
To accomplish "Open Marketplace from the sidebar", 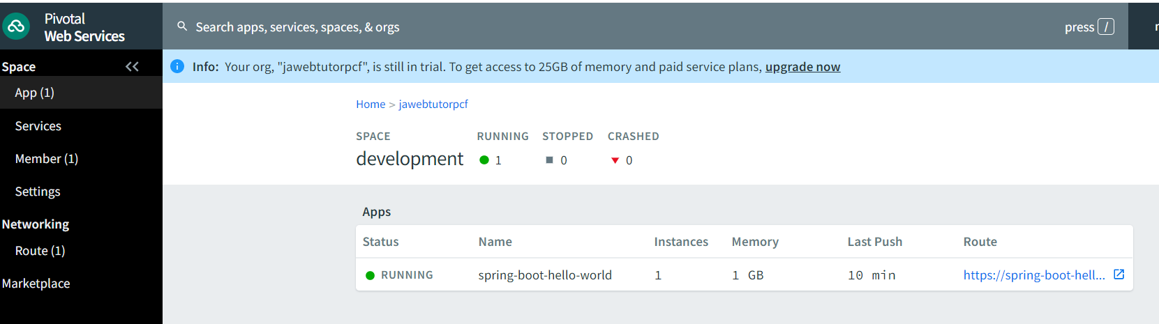I will tap(36, 284).
